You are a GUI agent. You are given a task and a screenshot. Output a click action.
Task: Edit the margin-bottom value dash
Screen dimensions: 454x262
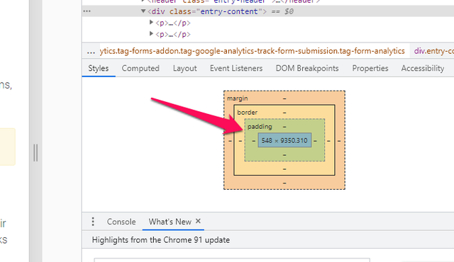(x=284, y=183)
